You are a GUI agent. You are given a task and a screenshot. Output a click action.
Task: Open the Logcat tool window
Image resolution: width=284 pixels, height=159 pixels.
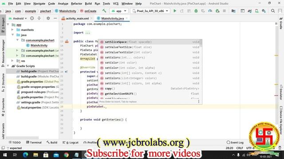click(x=71, y=142)
